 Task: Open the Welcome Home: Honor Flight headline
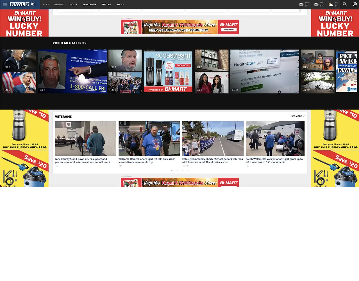[x=147, y=160]
